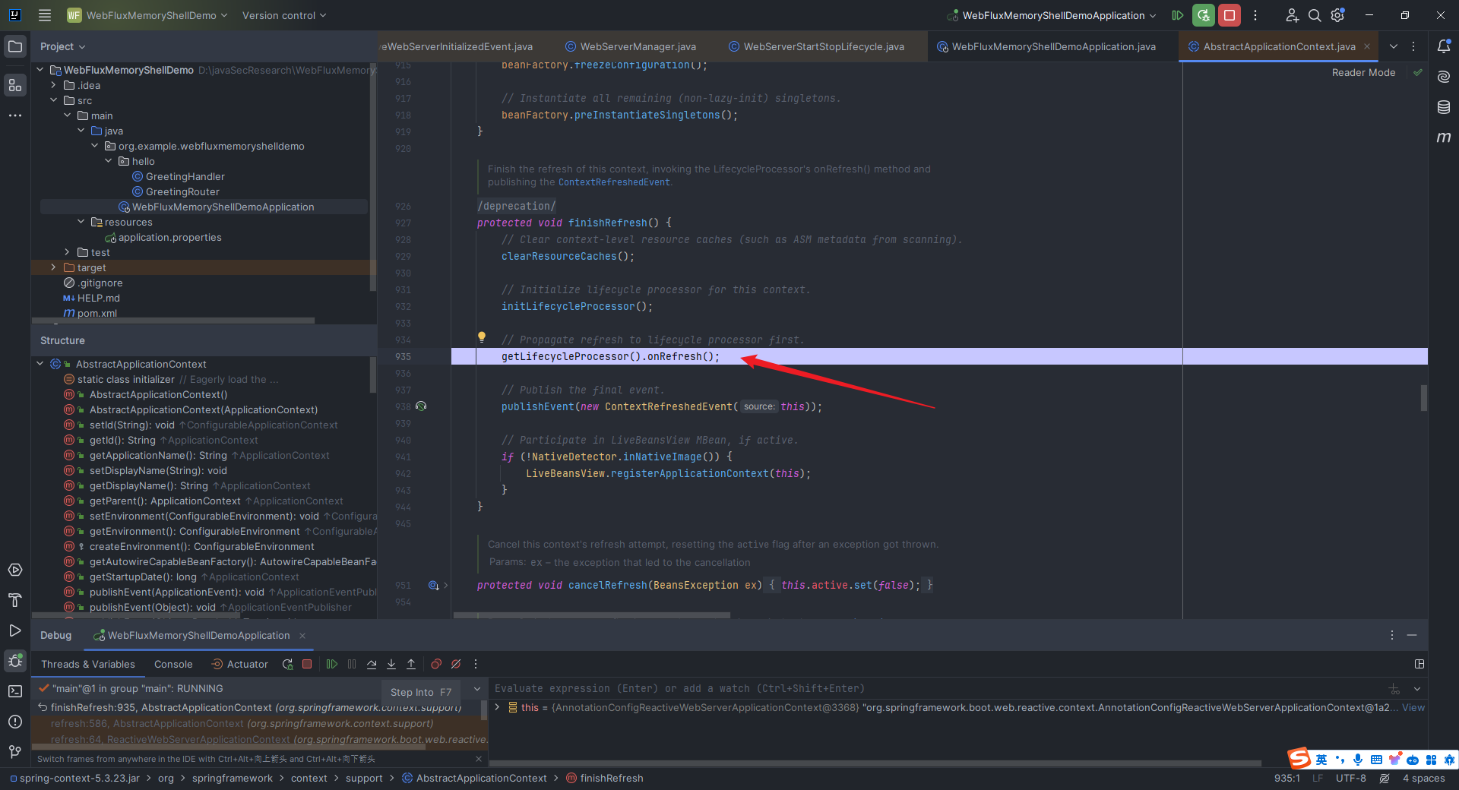Click the green inspections checkmark widget
Image resolution: width=1459 pixels, height=790 pixels.
(x=1418, y=73)
